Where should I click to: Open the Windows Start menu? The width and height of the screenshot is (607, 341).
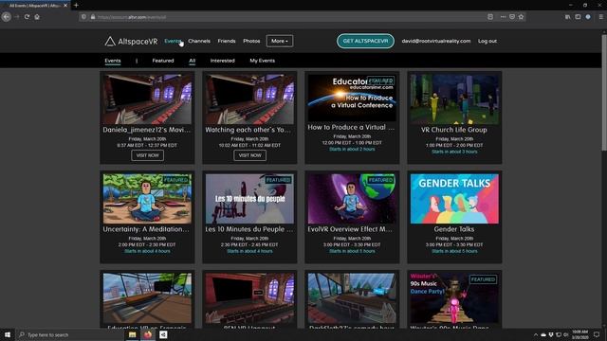click(x=7, y=334)
